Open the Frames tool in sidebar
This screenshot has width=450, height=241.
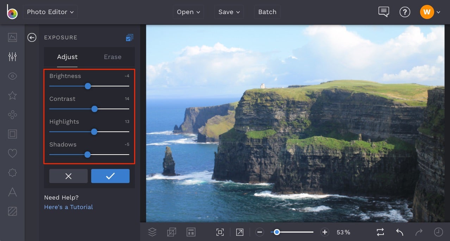[12, 134]
